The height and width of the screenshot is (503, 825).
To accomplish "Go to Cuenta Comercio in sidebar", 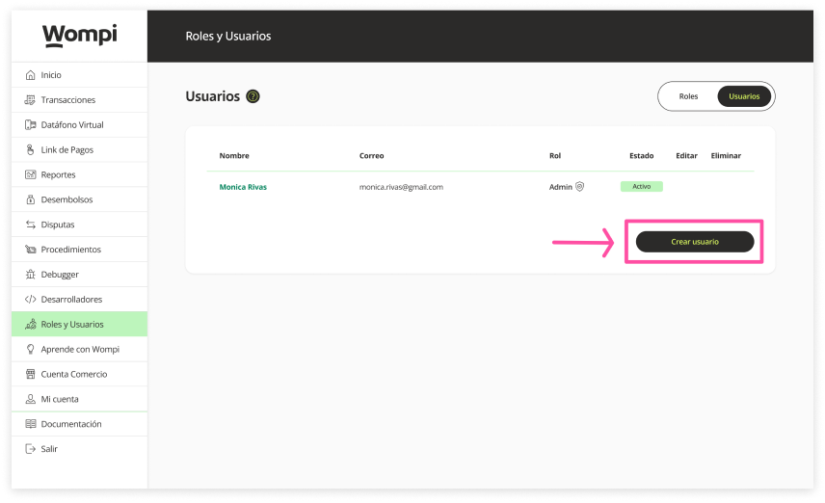I will (73, 374).
